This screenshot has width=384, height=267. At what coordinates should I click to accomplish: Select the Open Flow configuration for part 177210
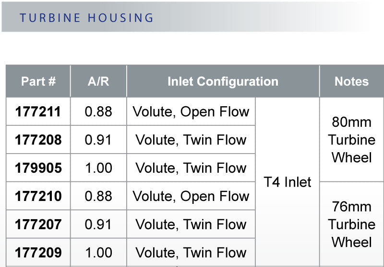(191, 196)
